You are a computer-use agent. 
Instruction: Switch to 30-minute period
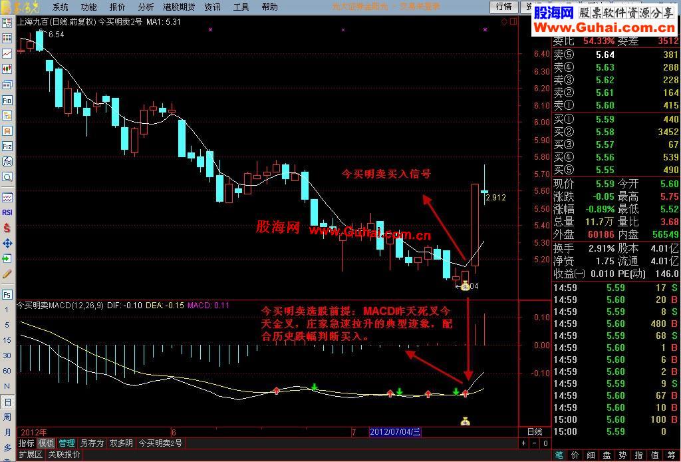7,355
